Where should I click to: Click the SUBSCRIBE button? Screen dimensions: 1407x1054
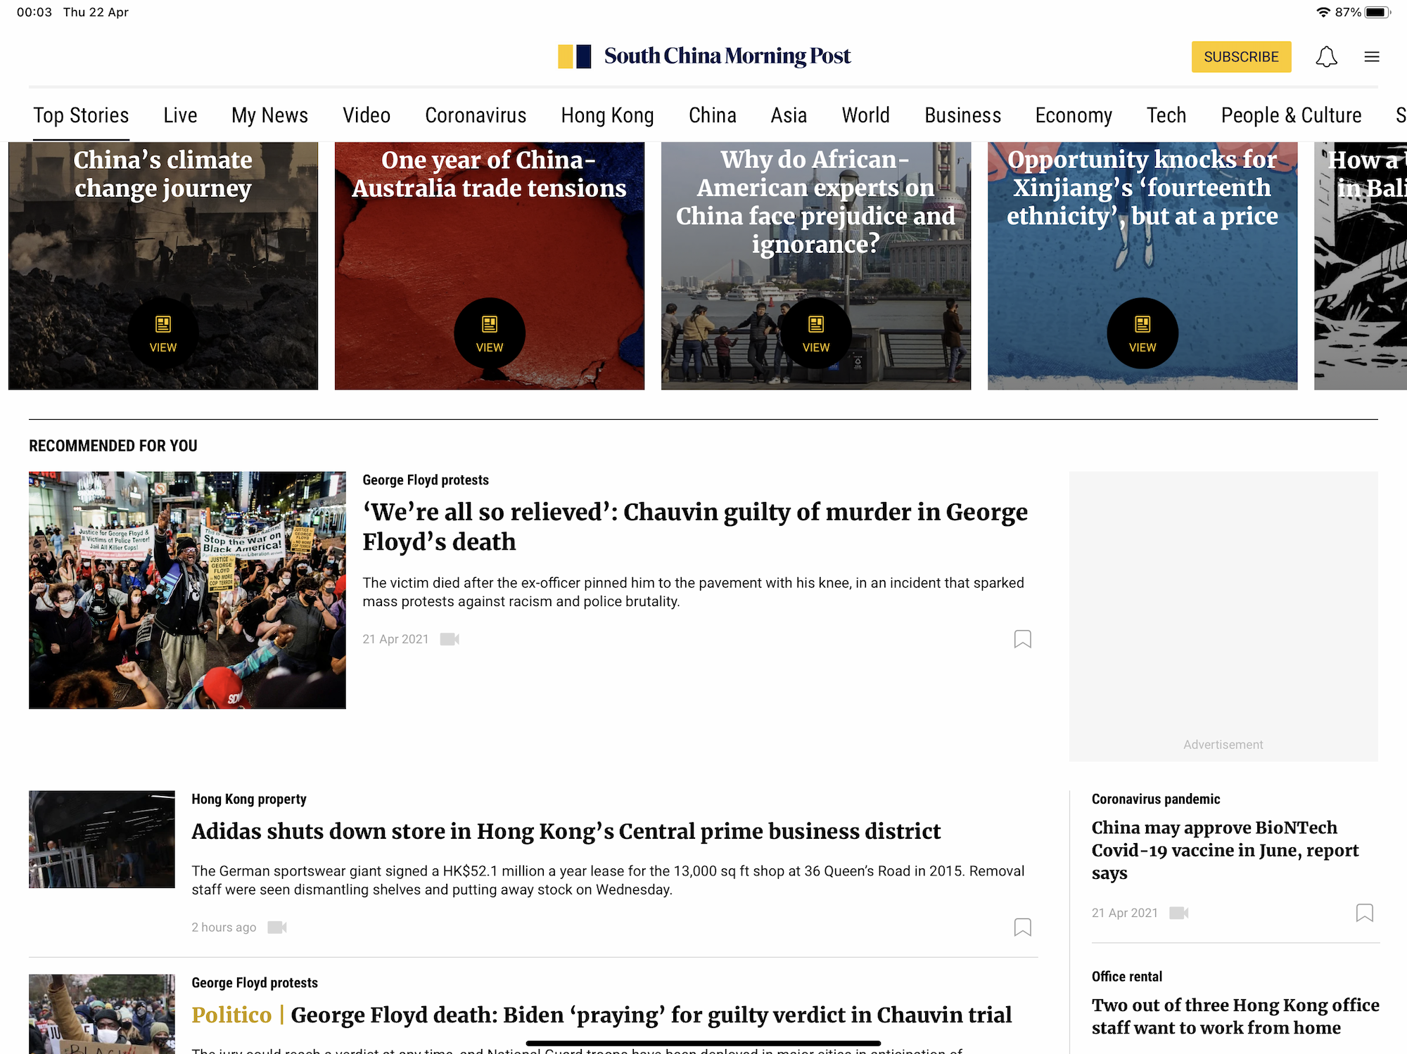(1241, 57)
